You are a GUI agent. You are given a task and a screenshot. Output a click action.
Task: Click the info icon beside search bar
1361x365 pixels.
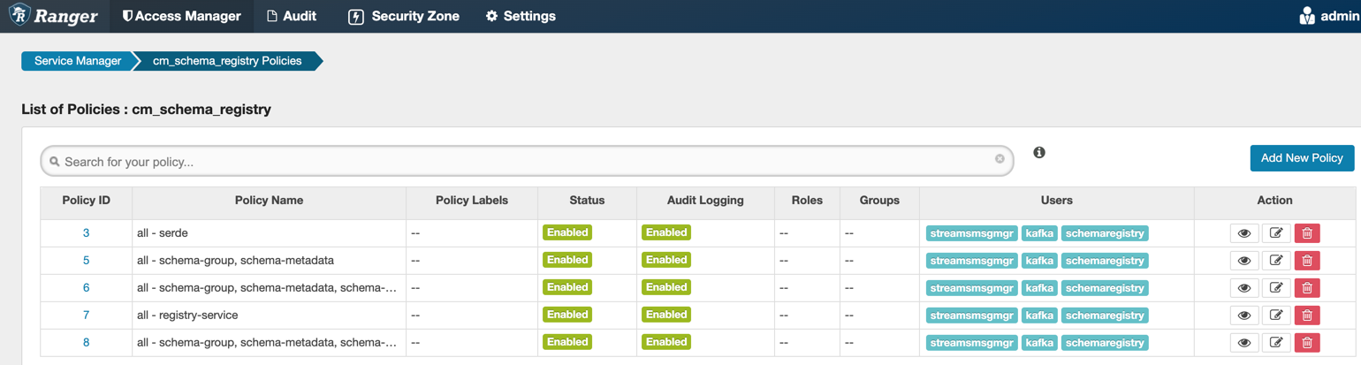pyautogui.click(x=1039, y=153)
